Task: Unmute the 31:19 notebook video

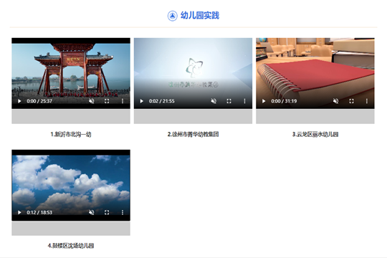Action: click(335, 101)
